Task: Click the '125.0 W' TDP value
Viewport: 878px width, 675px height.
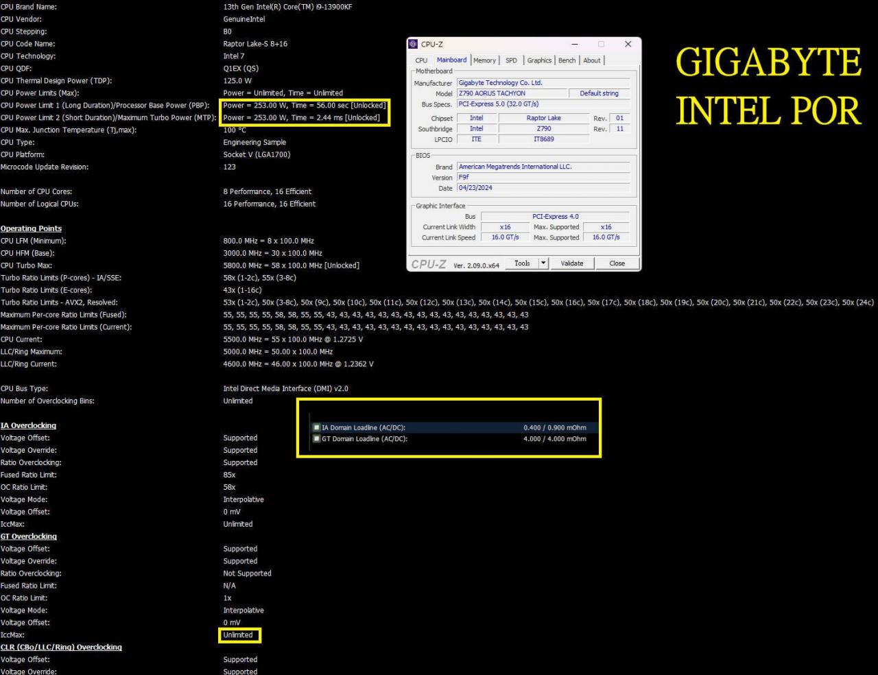Action: click(237, 81)
